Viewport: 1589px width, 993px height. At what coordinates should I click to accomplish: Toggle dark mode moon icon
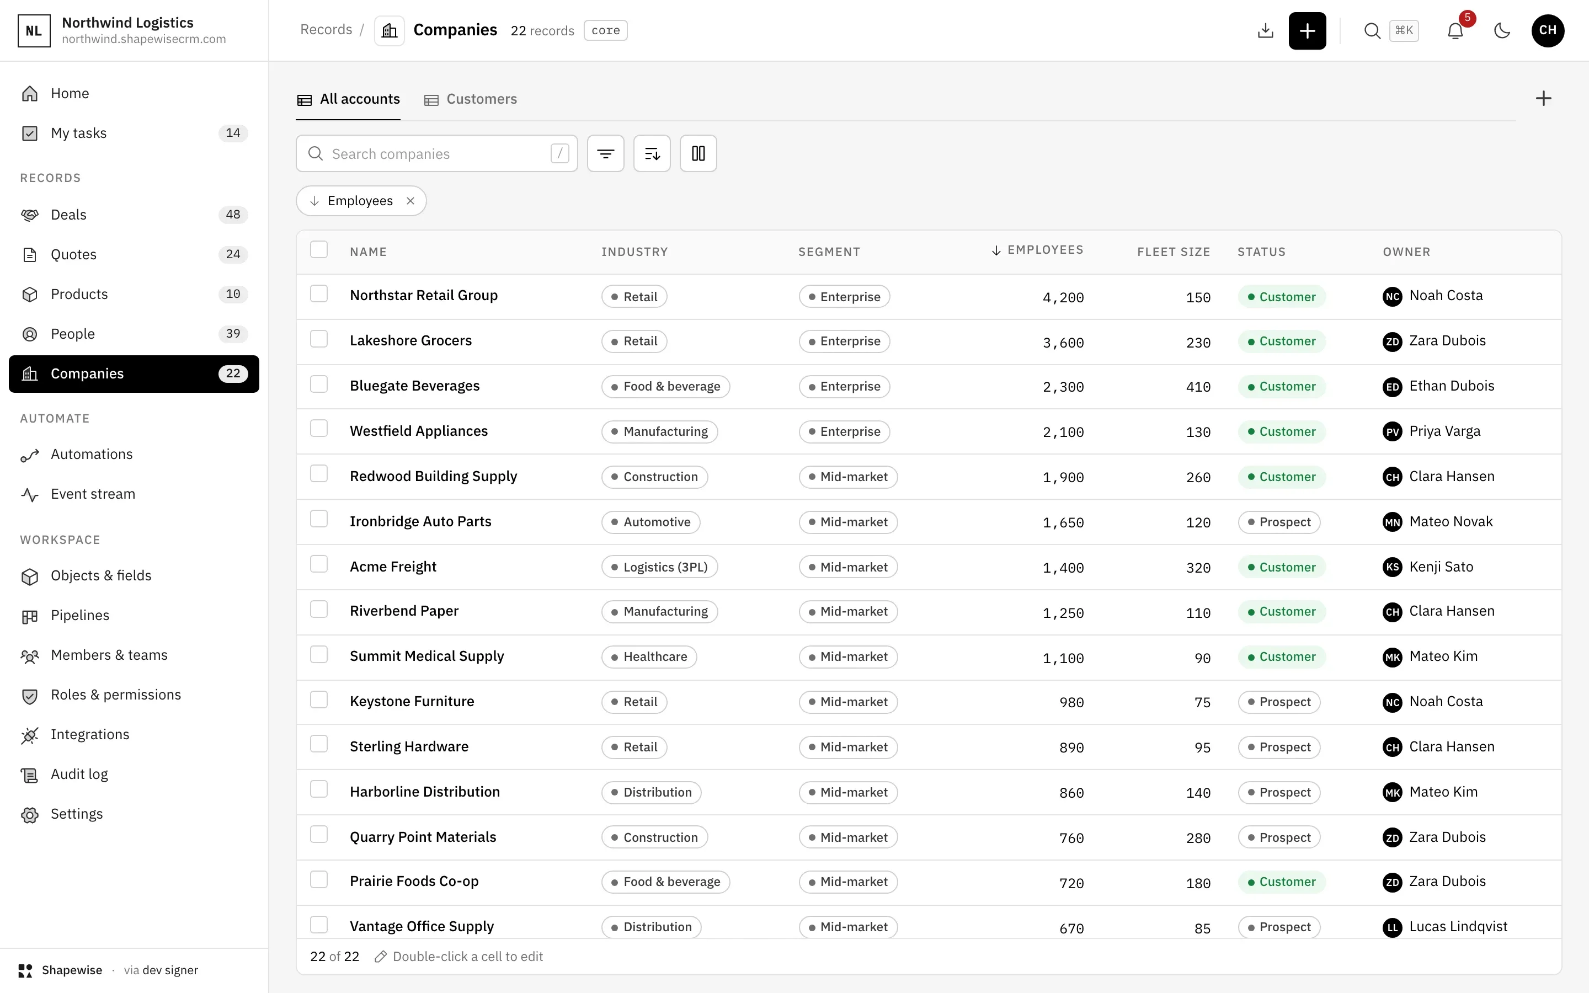pos(1502,30)
